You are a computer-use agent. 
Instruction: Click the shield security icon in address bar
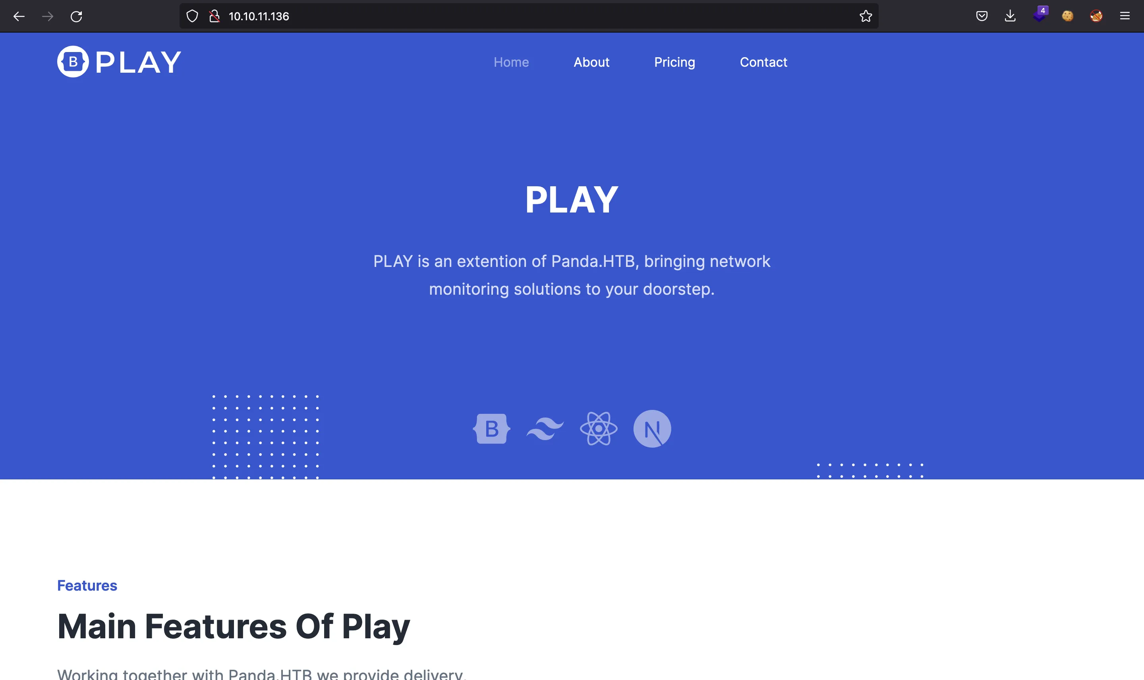(193, 16)
